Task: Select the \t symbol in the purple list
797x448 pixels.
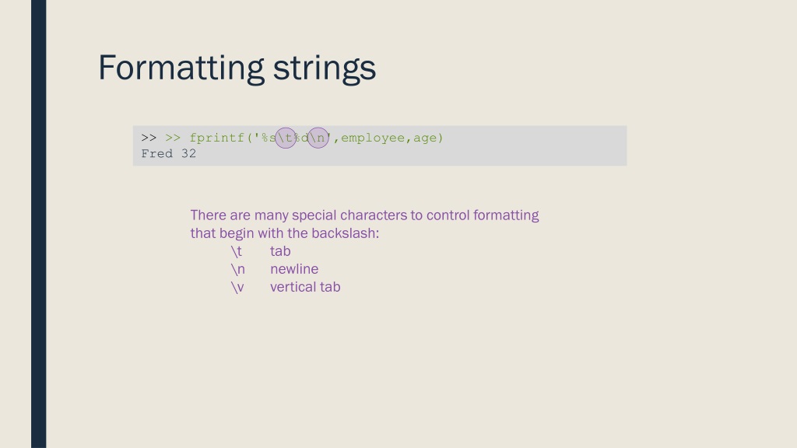Action: point(237,251)
